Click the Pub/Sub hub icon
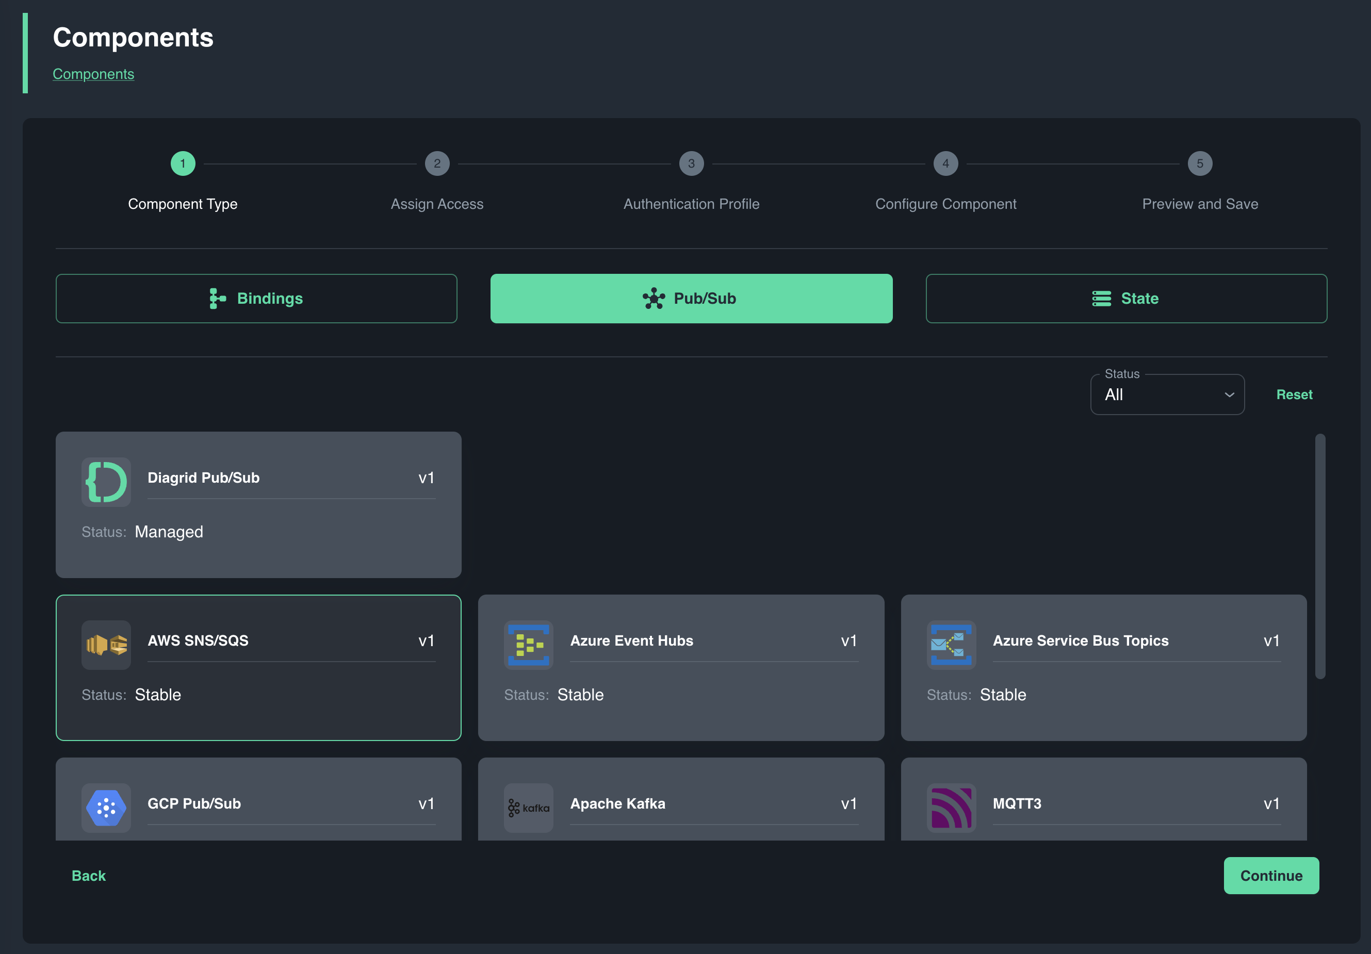 (653, 299)
